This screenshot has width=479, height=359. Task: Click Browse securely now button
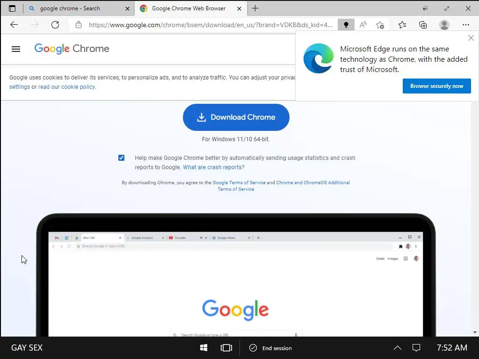pyautogui.click(x=436, y=86)
